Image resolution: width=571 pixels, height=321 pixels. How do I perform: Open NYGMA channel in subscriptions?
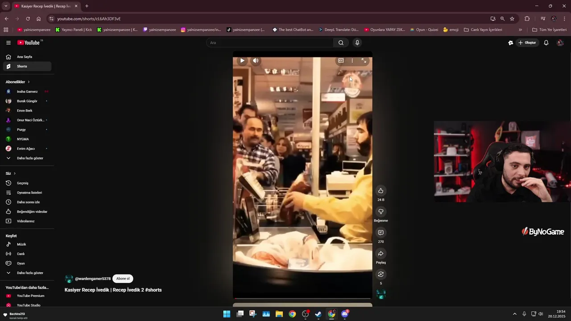tap(27, 139)
